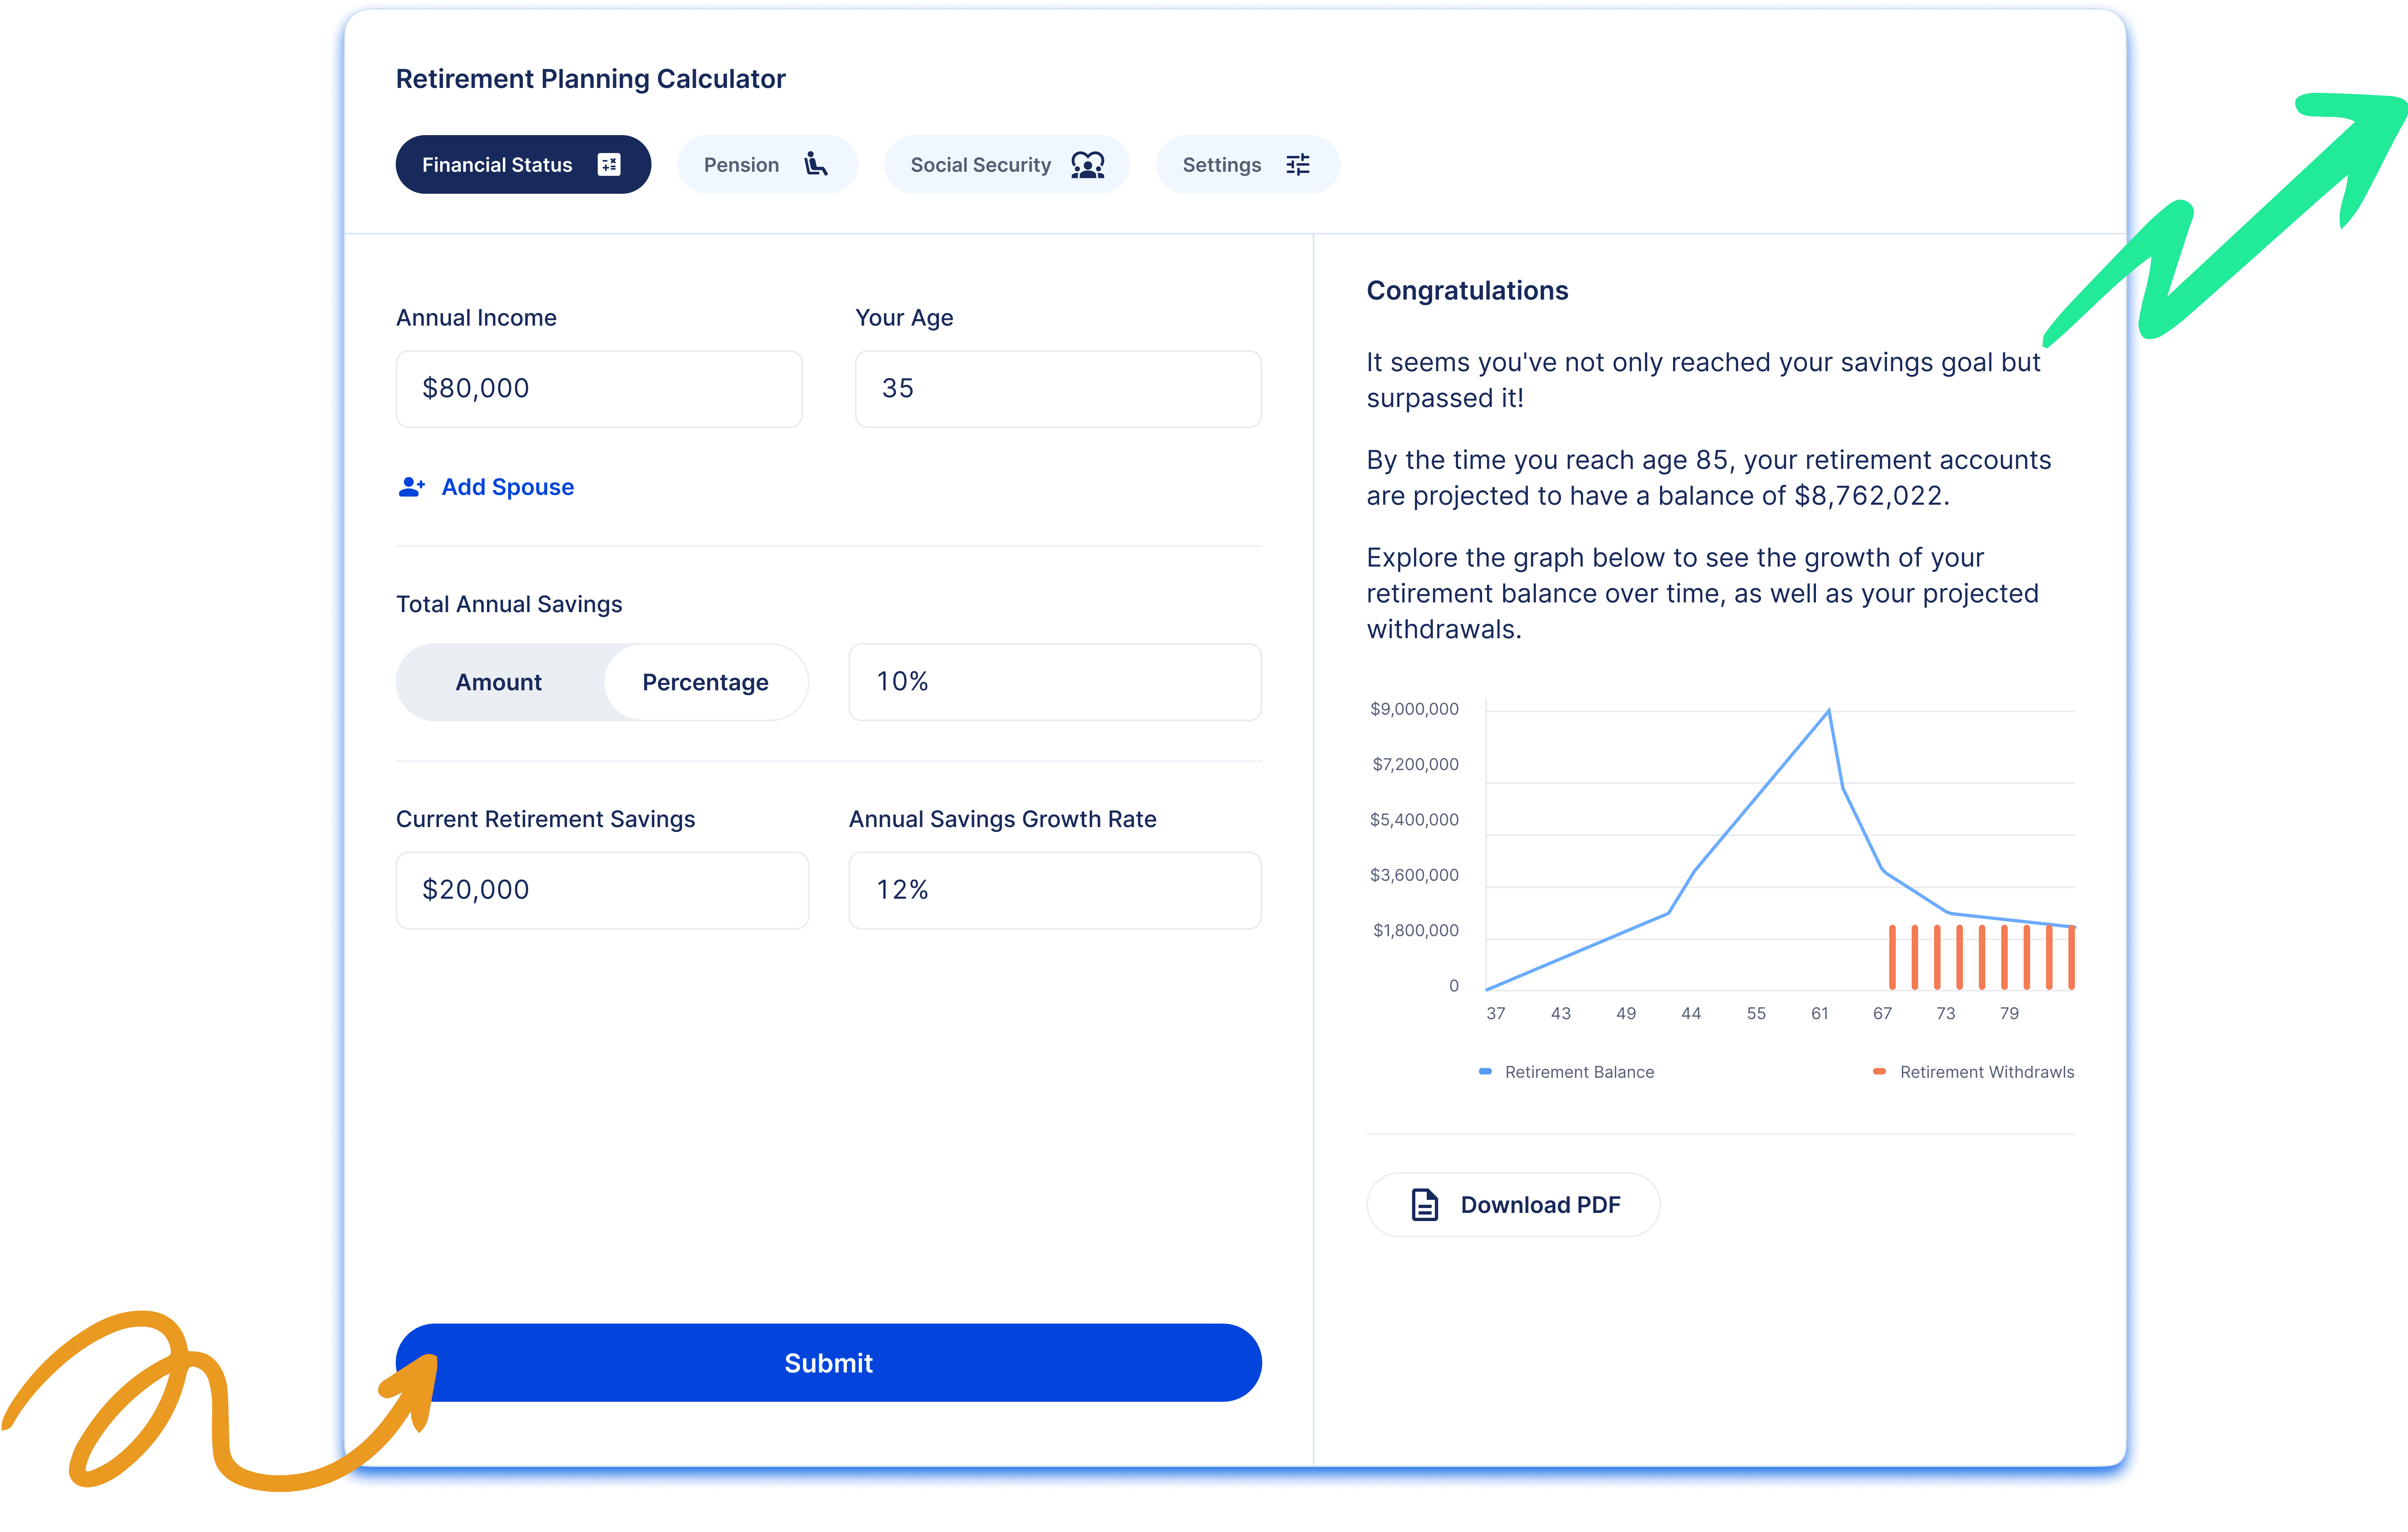Switch savings mode to Percentage
The image size is (2408, 1532).
tap(705, 683)
